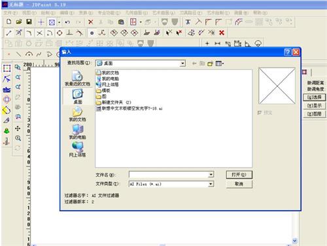Go to 我的电脑 in places bar
Image resolution: width=327 pixels, height=246 pixels.
click(77, 132)
